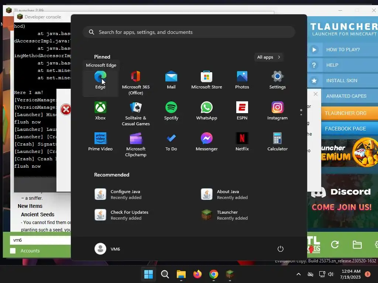
Task: Launch Instagram from pinned apps
Action: [278, 111]
